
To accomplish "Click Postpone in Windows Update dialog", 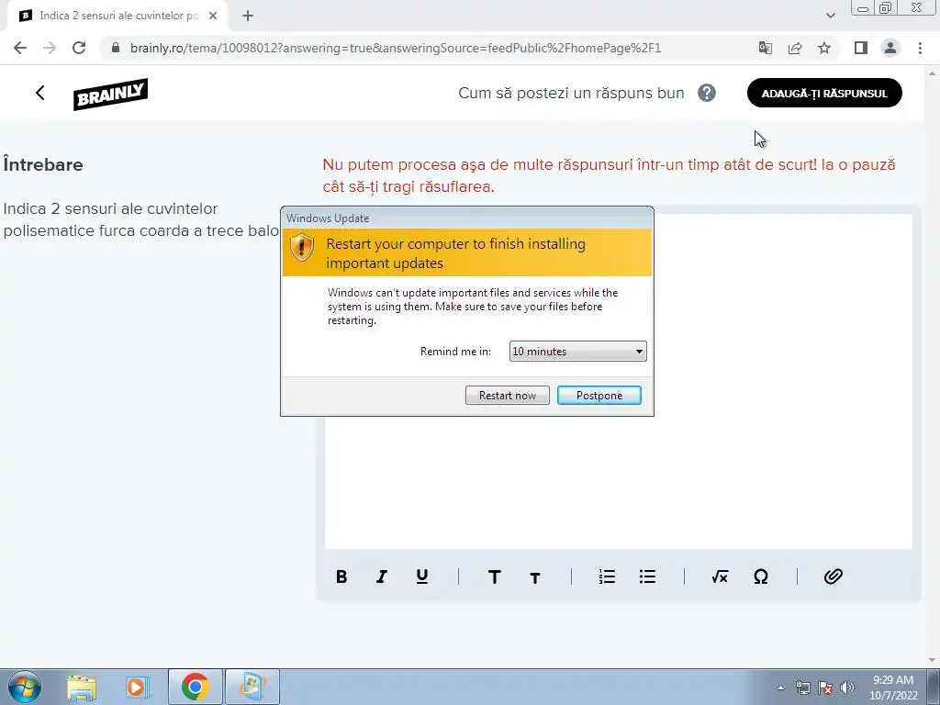I will (x=599, y=395).
